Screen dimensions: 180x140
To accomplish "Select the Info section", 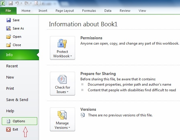I will pyautogui.click(x=20, y=55).
